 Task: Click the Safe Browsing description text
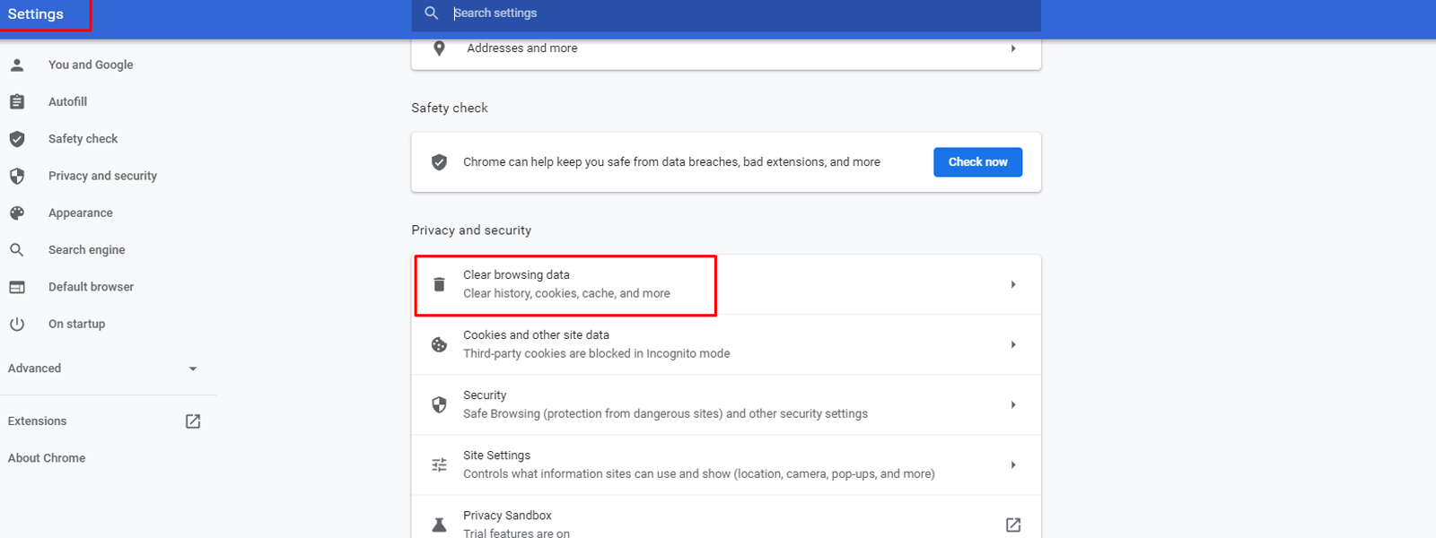[665, 413]
